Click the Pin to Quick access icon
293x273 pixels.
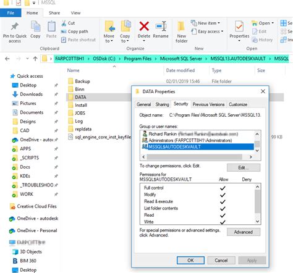click(x=14, y=27)
